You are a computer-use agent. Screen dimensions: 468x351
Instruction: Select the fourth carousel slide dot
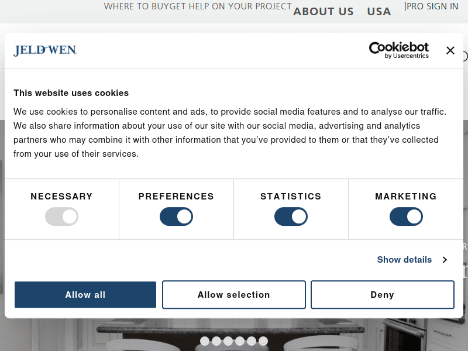pos(240,341)
